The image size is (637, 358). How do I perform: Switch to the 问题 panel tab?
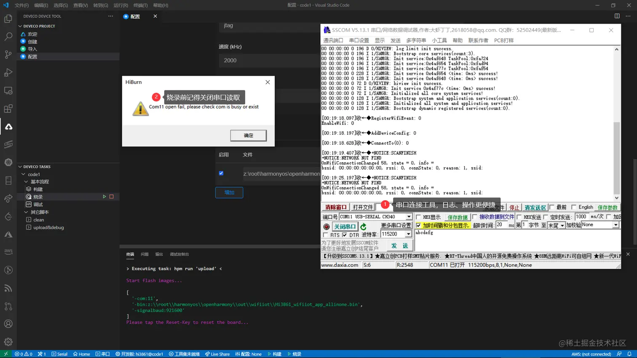(145, 254)
